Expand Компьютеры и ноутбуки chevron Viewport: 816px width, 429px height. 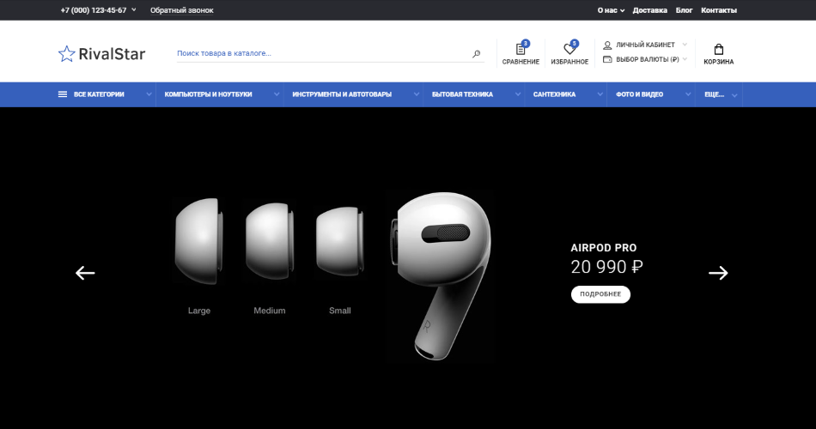point(277,94)
